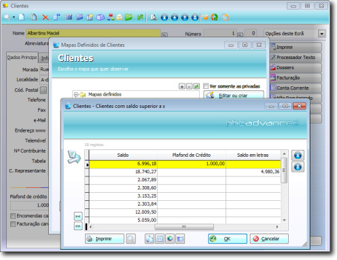Click the horizontal scrollbar thumb of the grid

(184, 227)
